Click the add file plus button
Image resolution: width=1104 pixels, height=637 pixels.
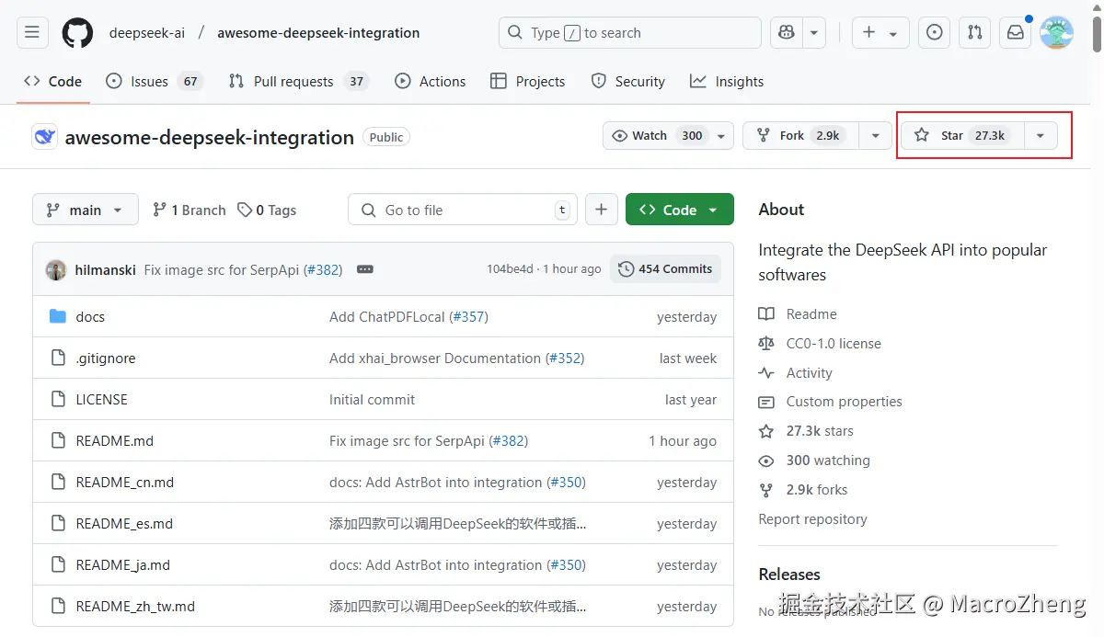click(601, 210)
